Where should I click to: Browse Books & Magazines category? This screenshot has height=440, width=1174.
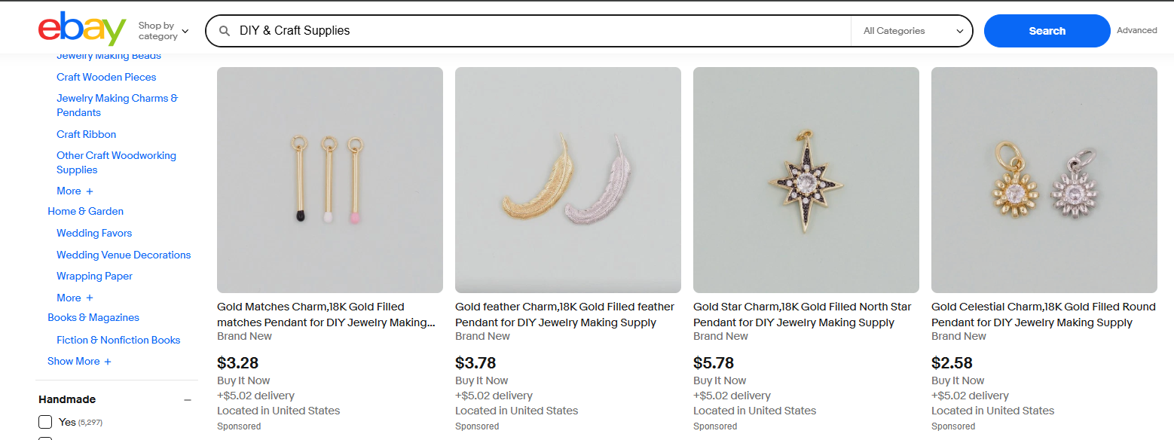pyautogui.click(x=93, y=317)
